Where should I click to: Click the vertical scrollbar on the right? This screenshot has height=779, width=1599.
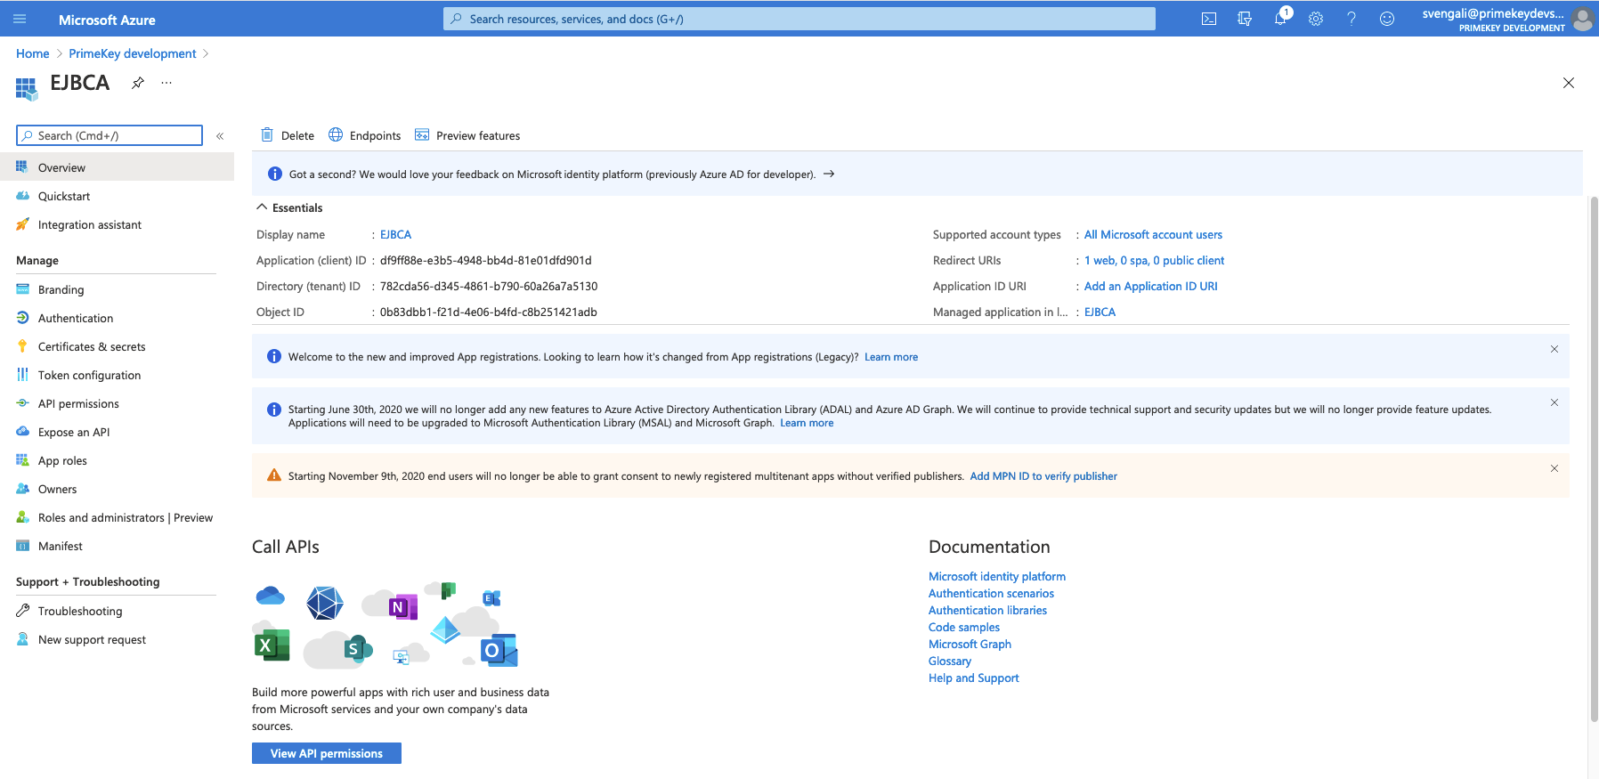pyautogui.click(x=1594, y=445)
